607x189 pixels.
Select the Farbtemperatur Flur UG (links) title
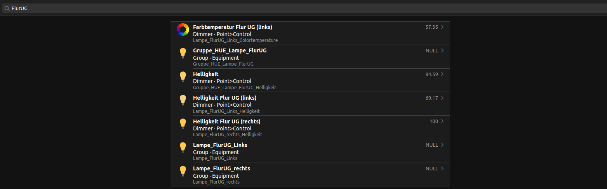(x=232, y=27)
